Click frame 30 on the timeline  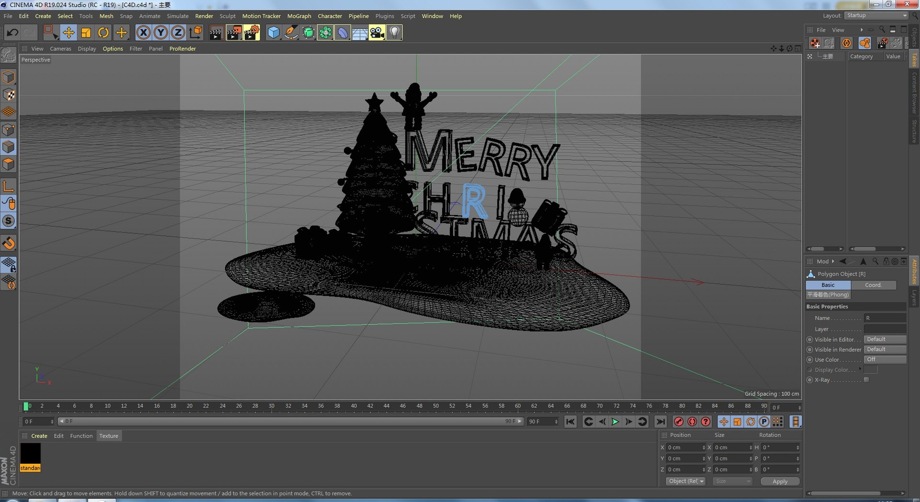point(272,406)
